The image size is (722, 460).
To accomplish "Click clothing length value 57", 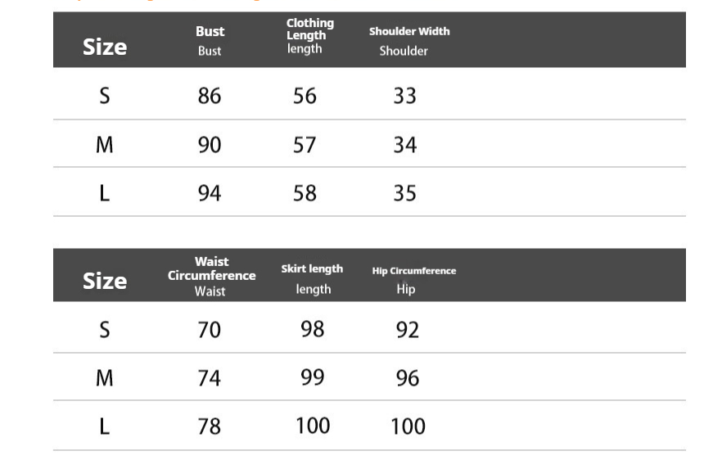I will point(305,145).
